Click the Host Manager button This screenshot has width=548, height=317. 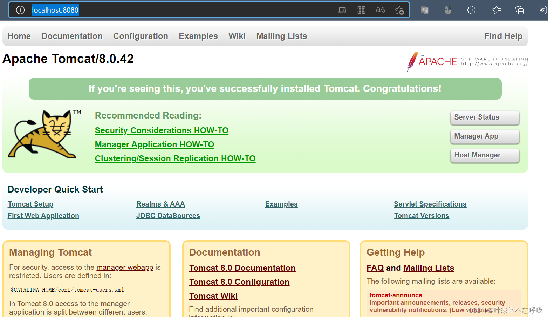[x=485, y=155]
